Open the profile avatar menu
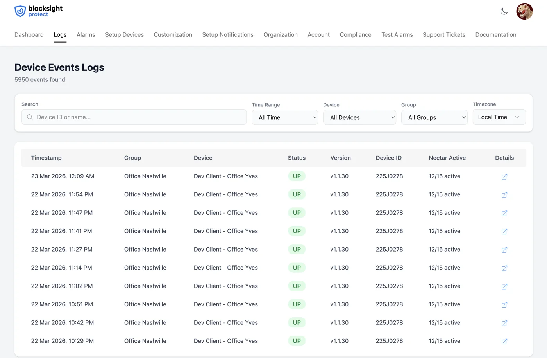The height and width of the screenshot is (358, 547). [524, 11]
